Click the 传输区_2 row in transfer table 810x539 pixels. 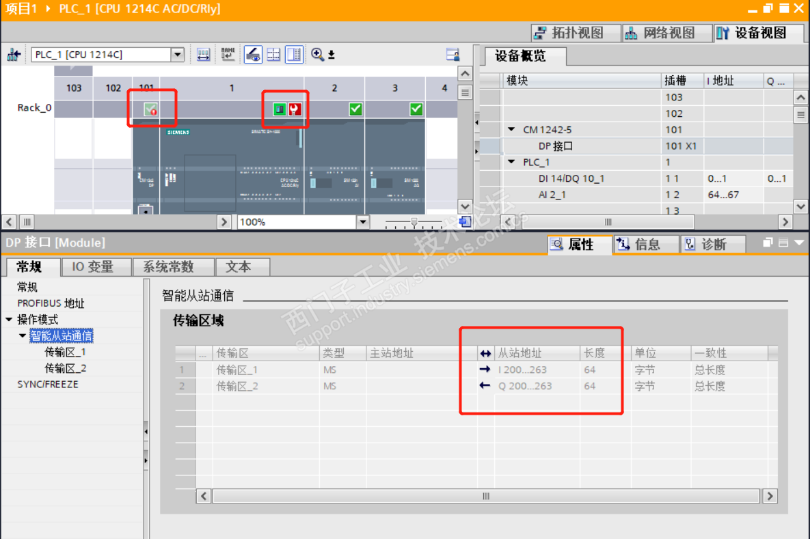tap(476, 386)
